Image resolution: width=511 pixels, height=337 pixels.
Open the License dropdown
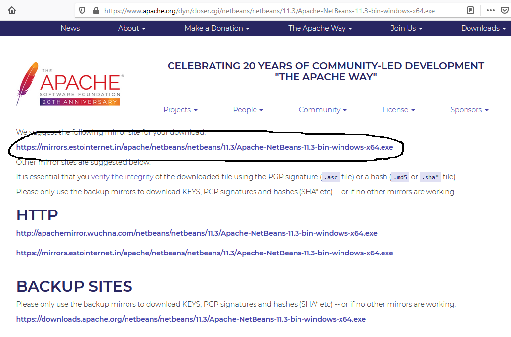(x=398, y=110)
